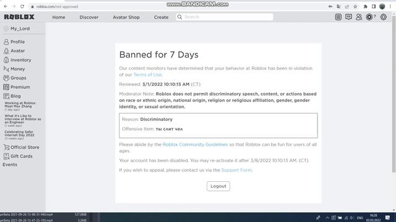Click the Roblox logo
Image resolution: width=396 pixels, height=222 pixels.
[x=19, y=17]
